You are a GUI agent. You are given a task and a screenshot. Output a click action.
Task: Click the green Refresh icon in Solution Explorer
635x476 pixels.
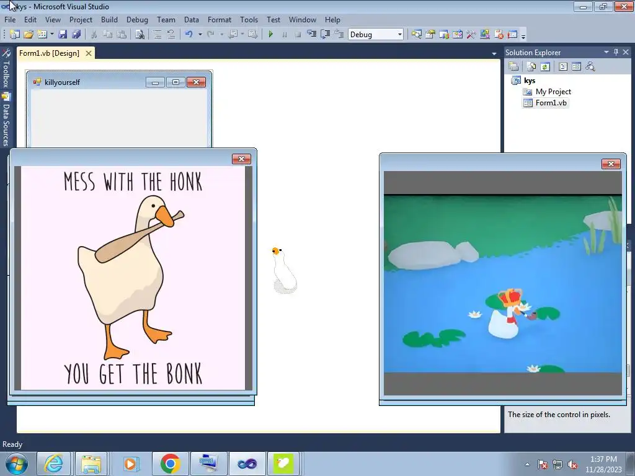(545, 66)
